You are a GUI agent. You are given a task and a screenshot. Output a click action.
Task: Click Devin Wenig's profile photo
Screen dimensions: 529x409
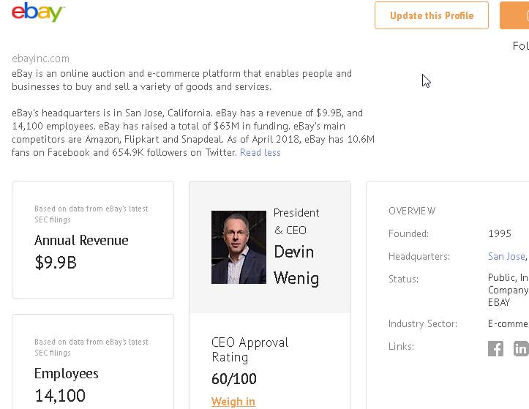coord(239,247)
